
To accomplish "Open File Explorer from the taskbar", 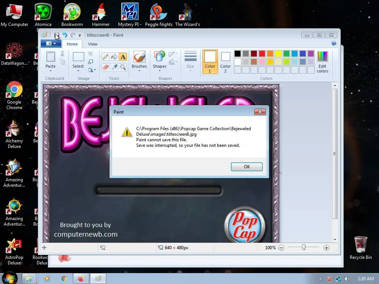I will (29, 279).
